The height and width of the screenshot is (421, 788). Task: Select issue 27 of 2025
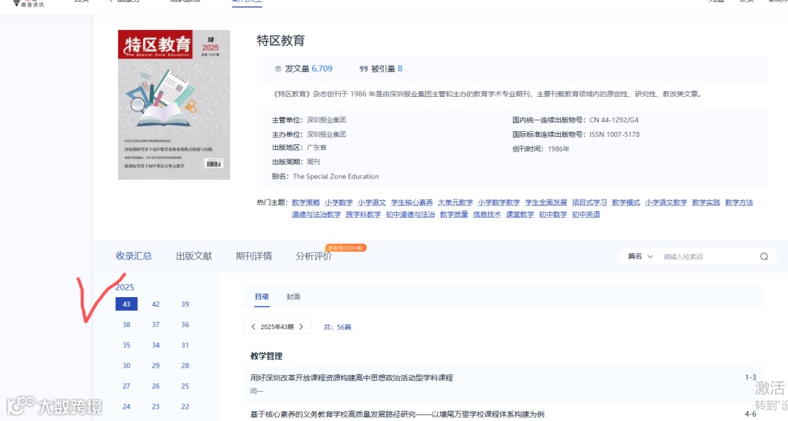click(127, 386)
